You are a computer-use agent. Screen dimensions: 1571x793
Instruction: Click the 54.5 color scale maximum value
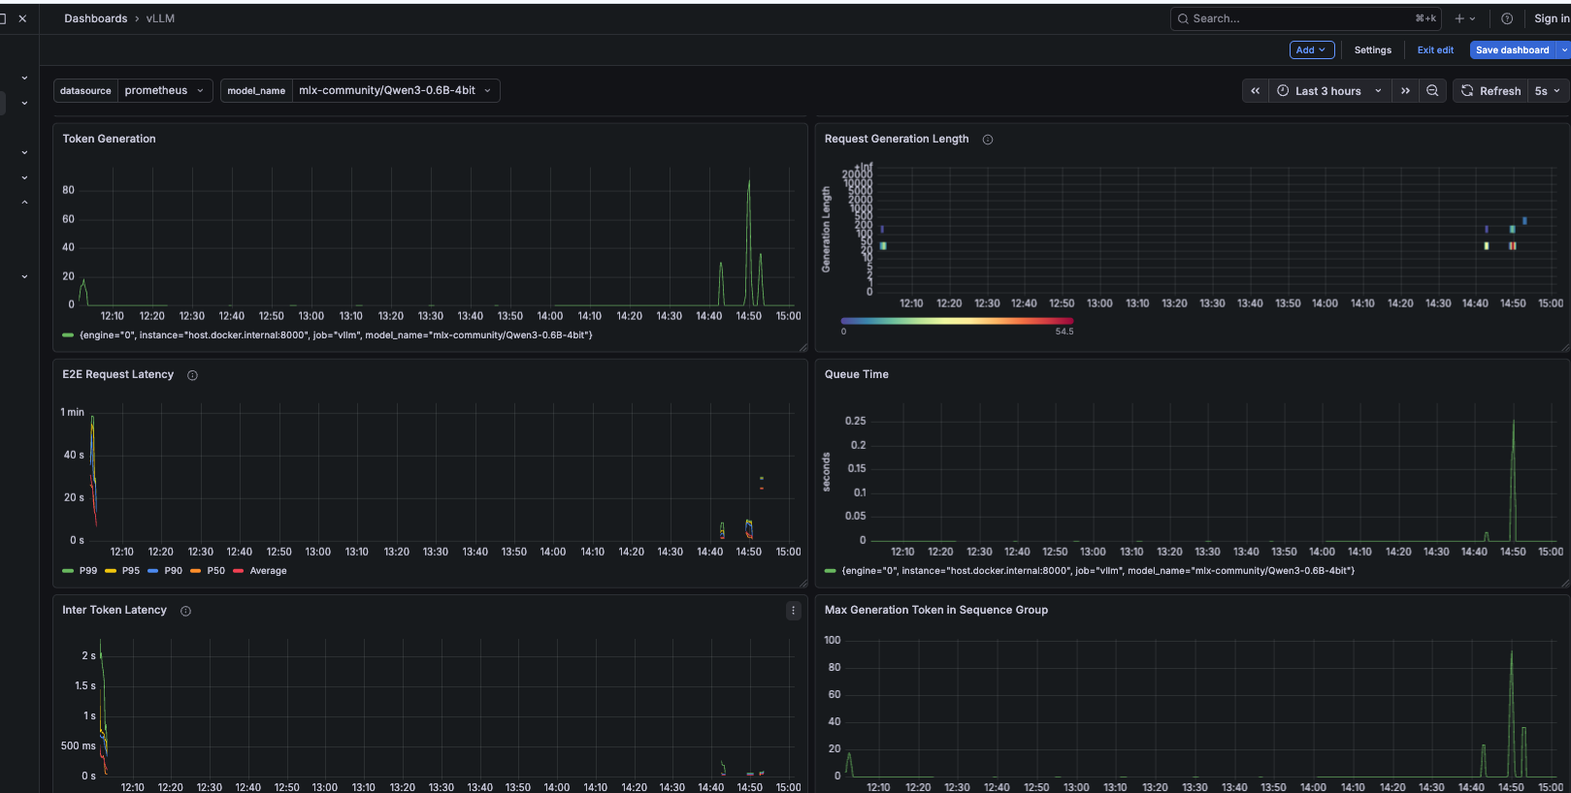click(1064, 332)
